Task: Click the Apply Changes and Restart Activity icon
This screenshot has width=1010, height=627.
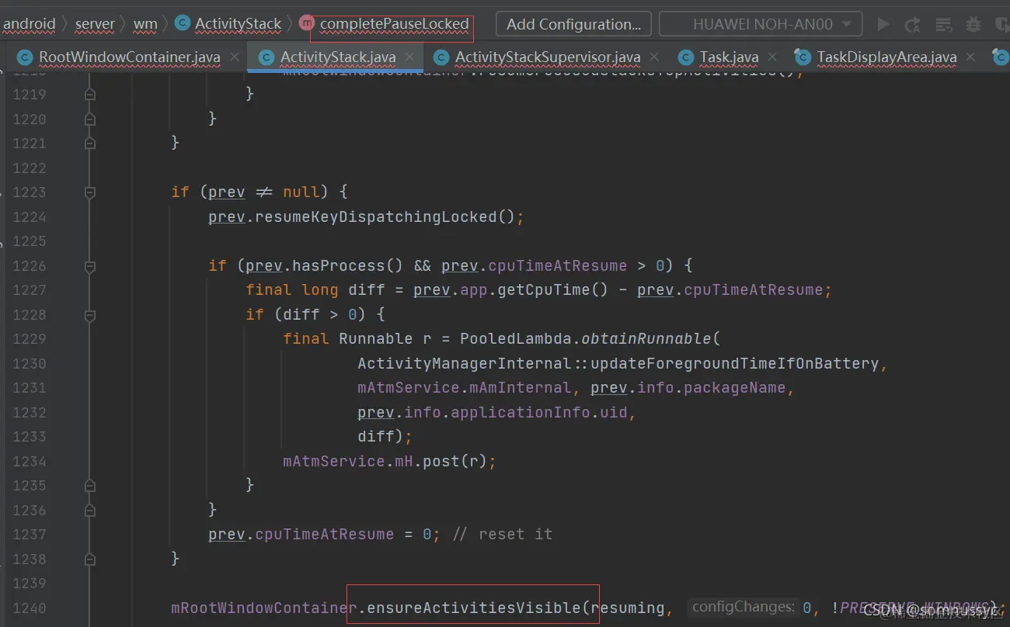Action: [x=913, y=24]
